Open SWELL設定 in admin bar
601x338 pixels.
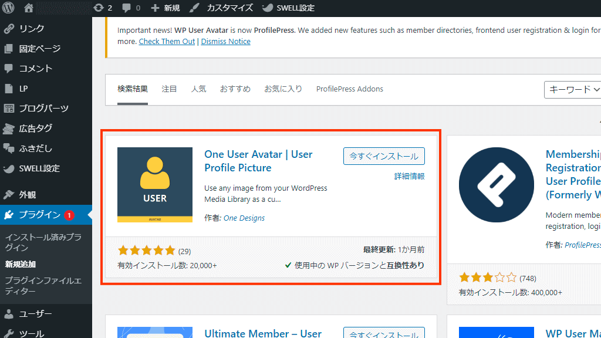point(296,8)
